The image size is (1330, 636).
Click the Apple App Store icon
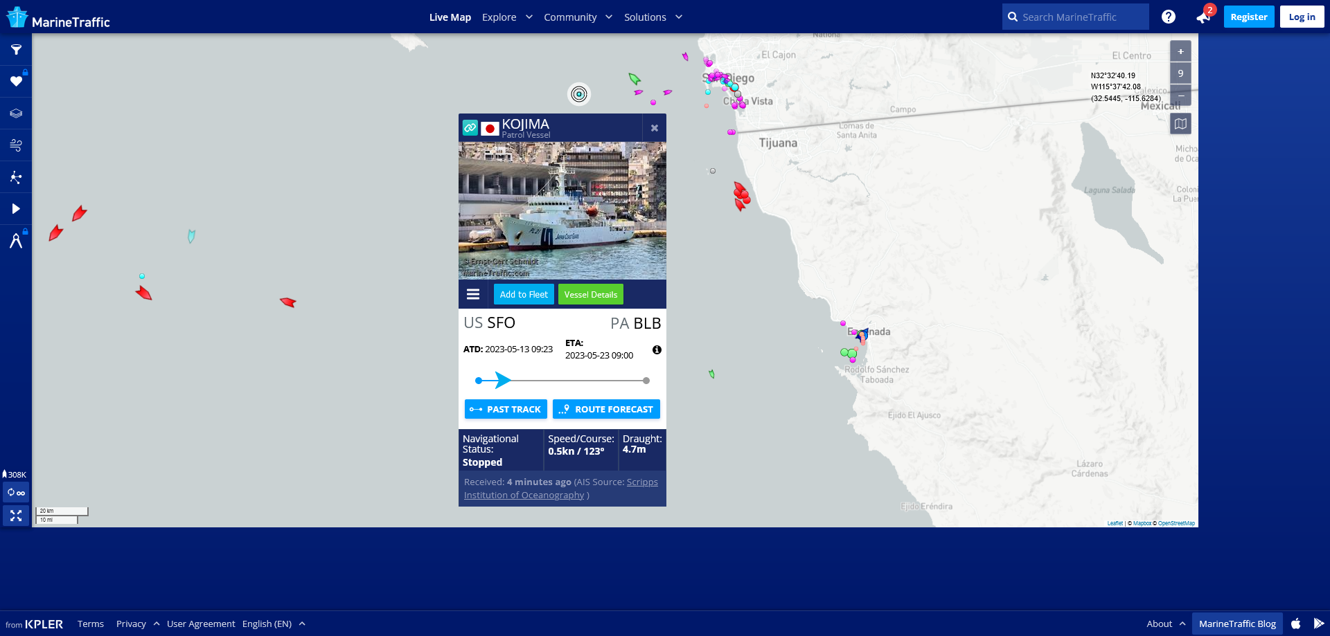(1296, 623)
